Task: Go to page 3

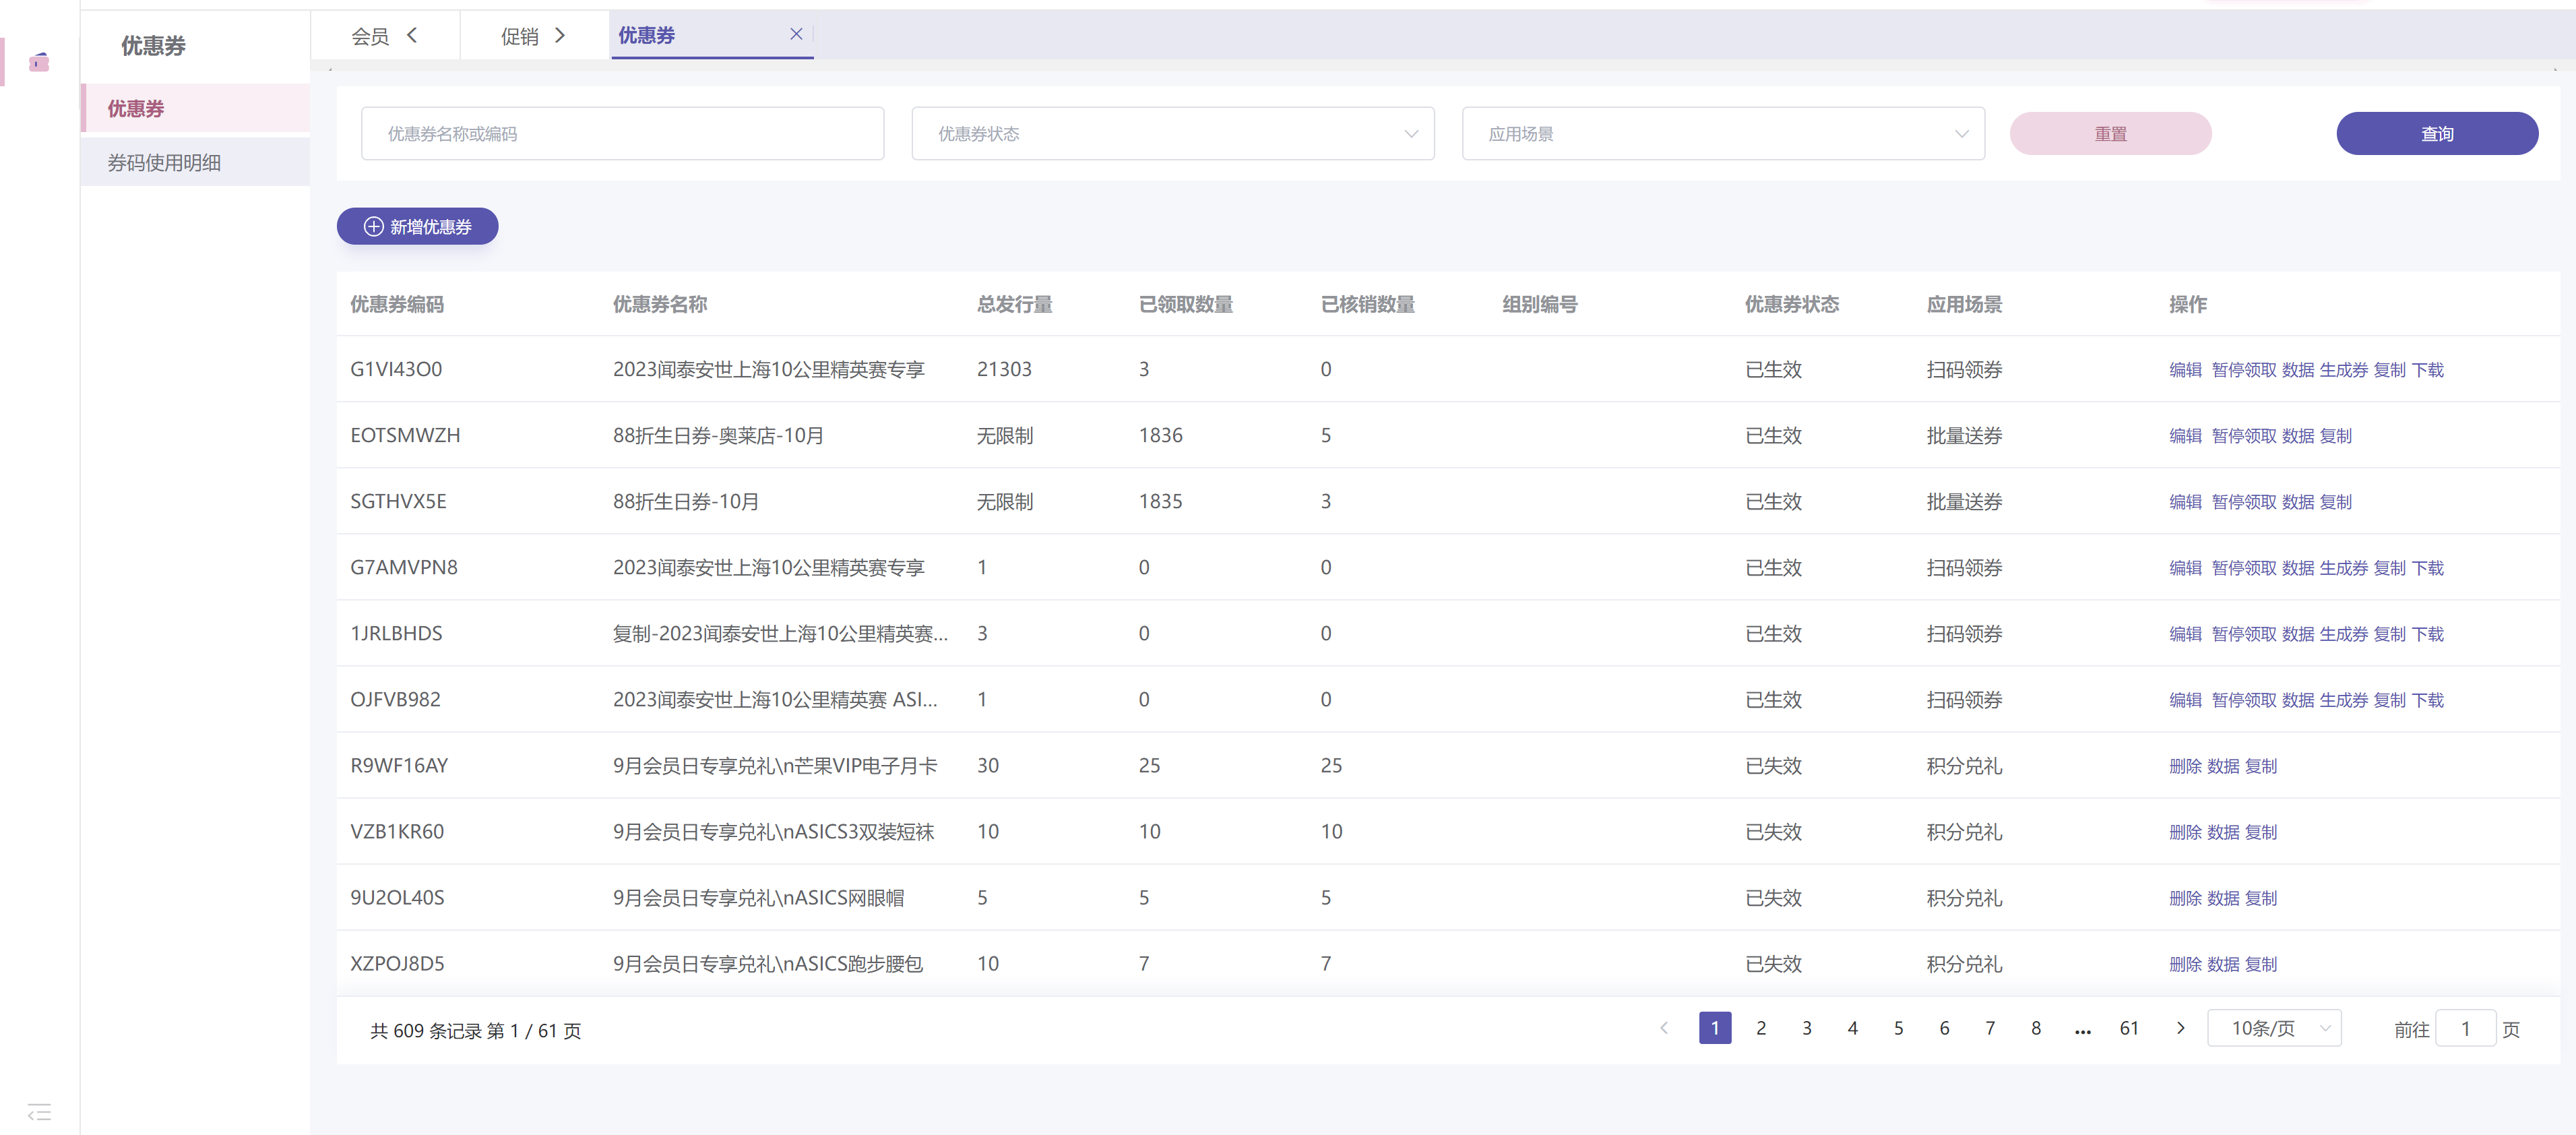Action: click(x=1807, y=1028)
